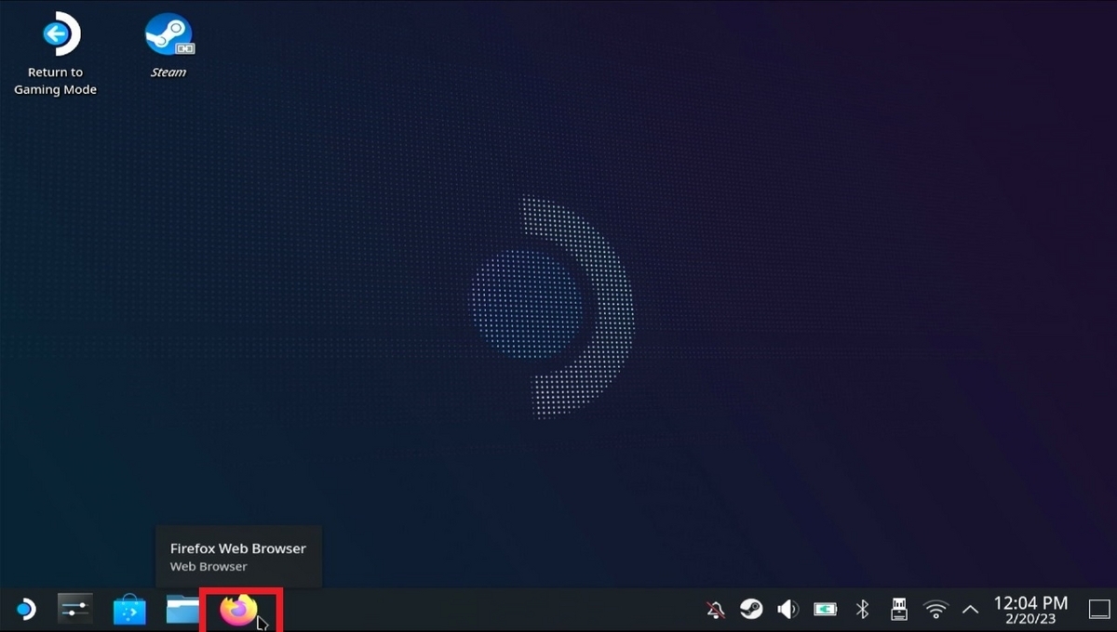Click the muted notifications bell icon

point(716,610)
